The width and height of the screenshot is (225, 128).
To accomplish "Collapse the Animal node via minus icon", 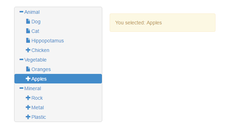I will click(x=22, y=12).
